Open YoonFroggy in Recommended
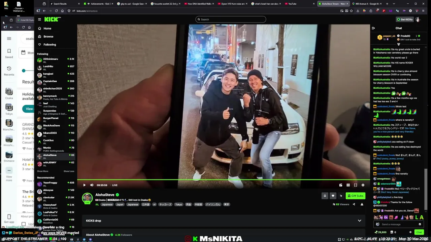The height and width of the screenshot is (242, 431). pyautogui.click(x=56, y=184)
